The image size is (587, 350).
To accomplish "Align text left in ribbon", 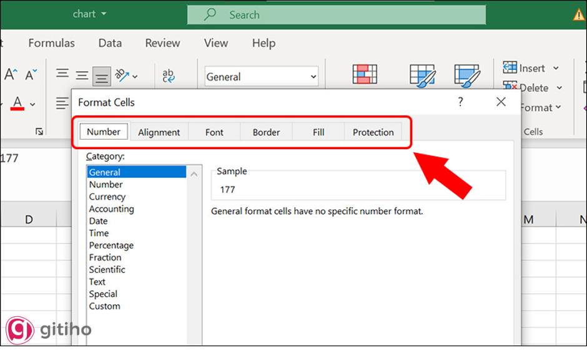I will coord(62,103).
